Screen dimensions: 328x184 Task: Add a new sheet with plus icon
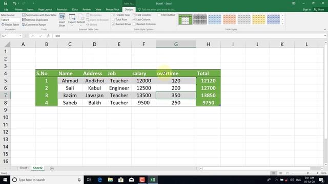(x=52, y=168)
